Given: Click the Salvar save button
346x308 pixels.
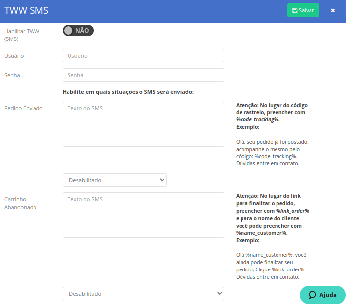Looking at the screenshot, I should (303, 10).
